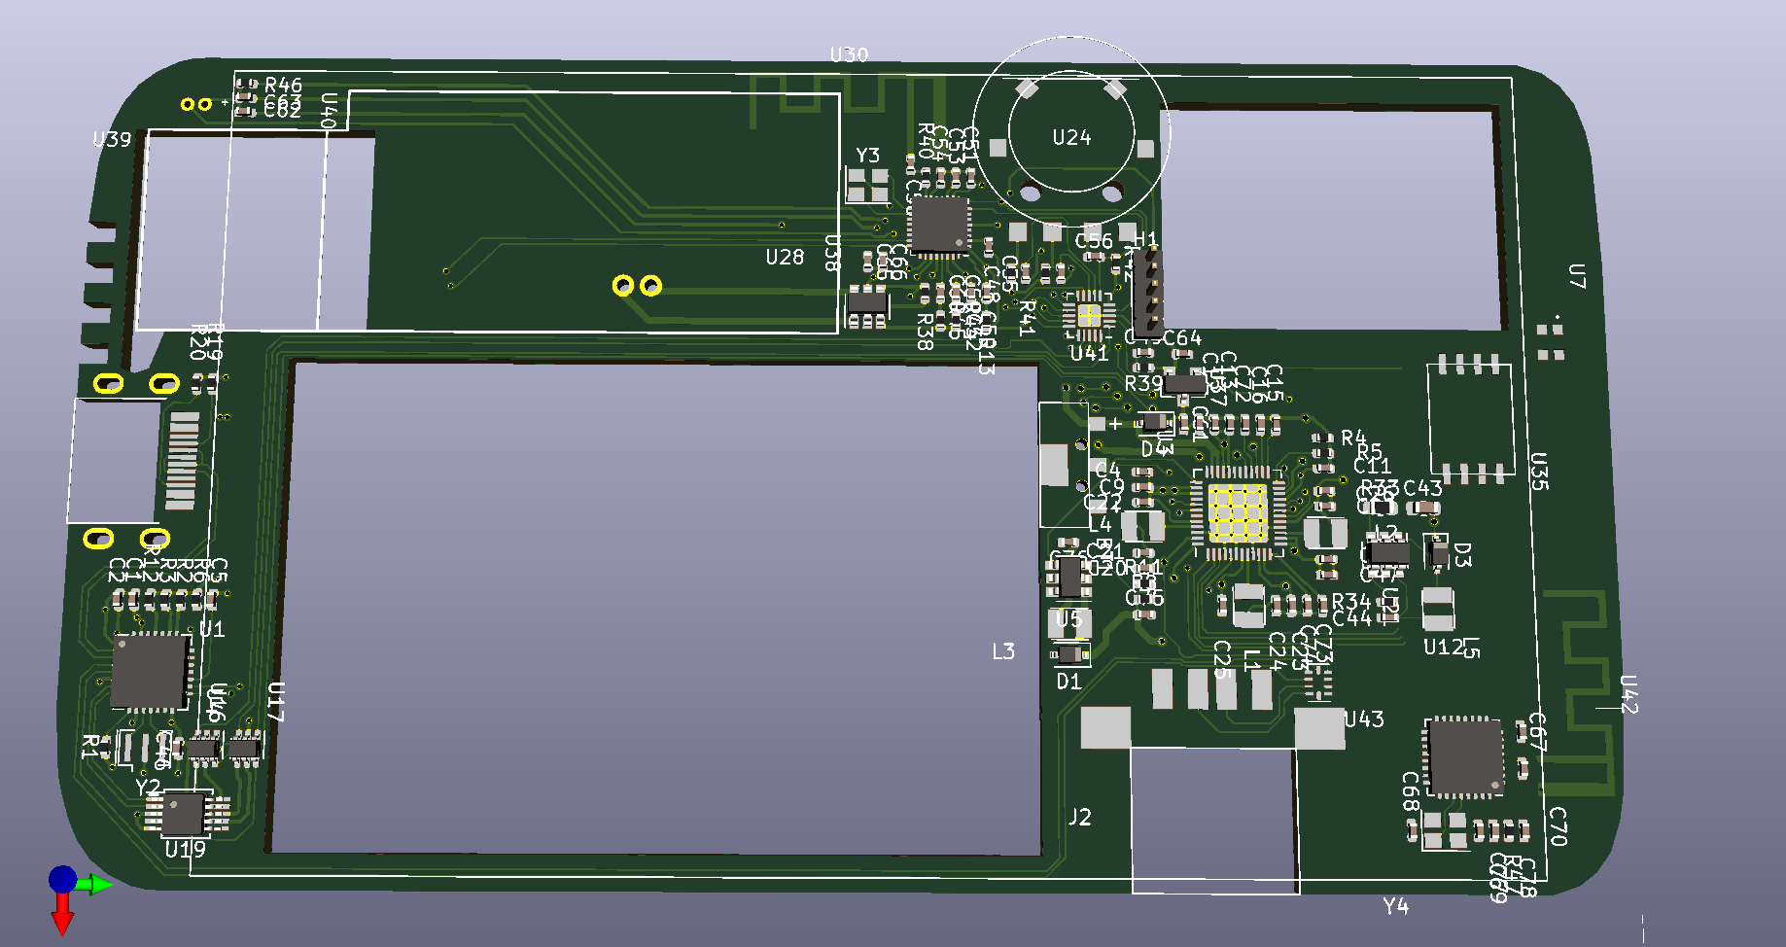
Task: Click the R38 resistor label
Action: [x=925, y=332]
